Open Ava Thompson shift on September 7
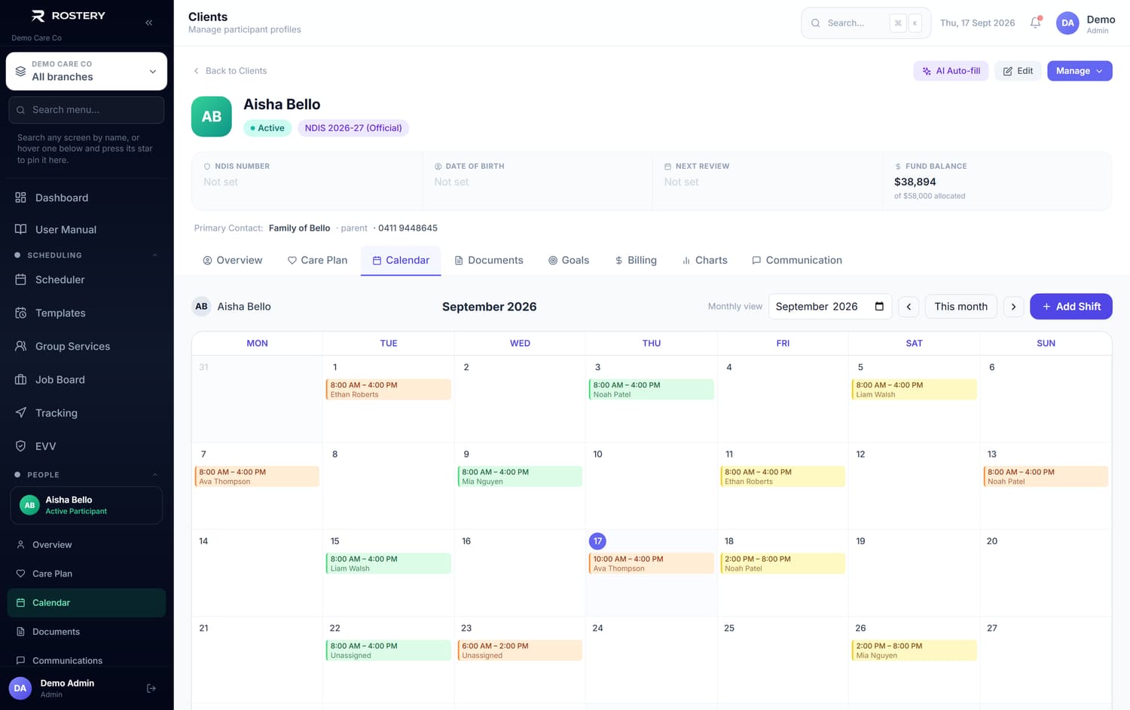This screenshot has width=1130, height=710. (x=257, y=476)
